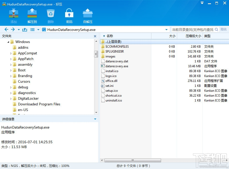
Task: Click the horizontal scrollbar thumb in file list
Action: 133,160
